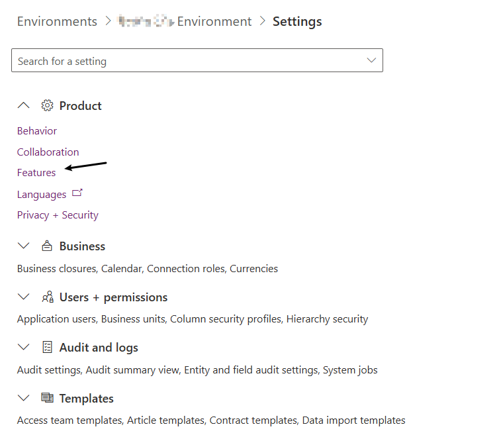Open the Features settings link

click(36, 173)
